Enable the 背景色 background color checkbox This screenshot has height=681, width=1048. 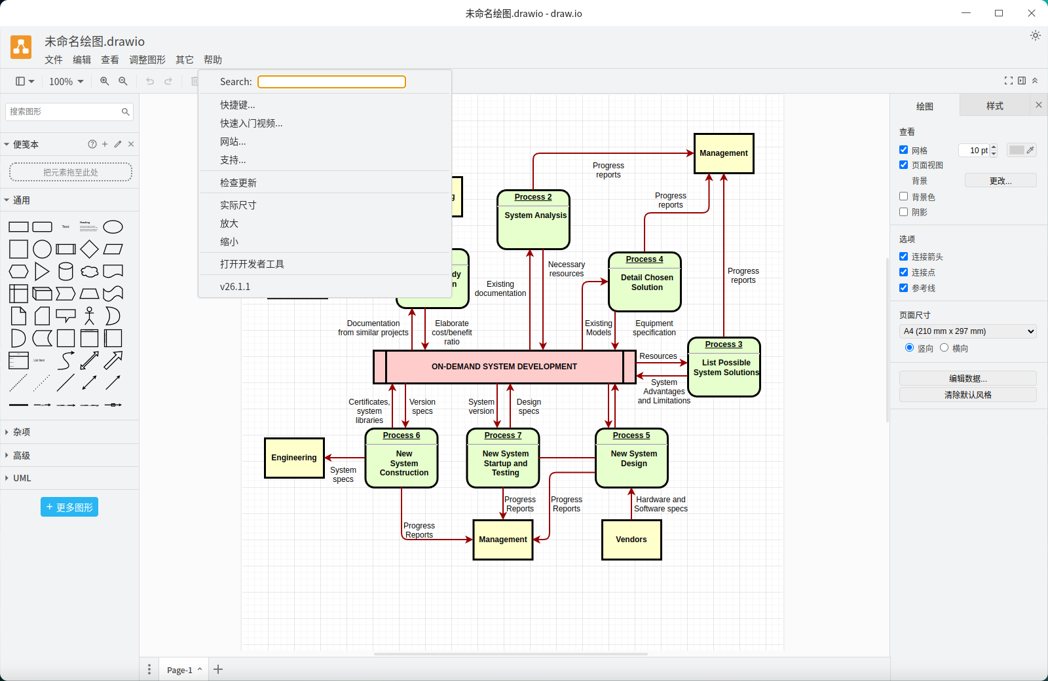click(x=904, y=196)
